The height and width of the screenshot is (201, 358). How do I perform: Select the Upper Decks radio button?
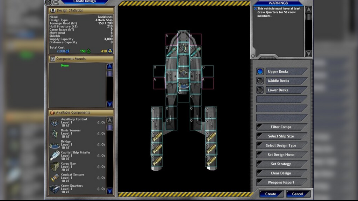260,72
